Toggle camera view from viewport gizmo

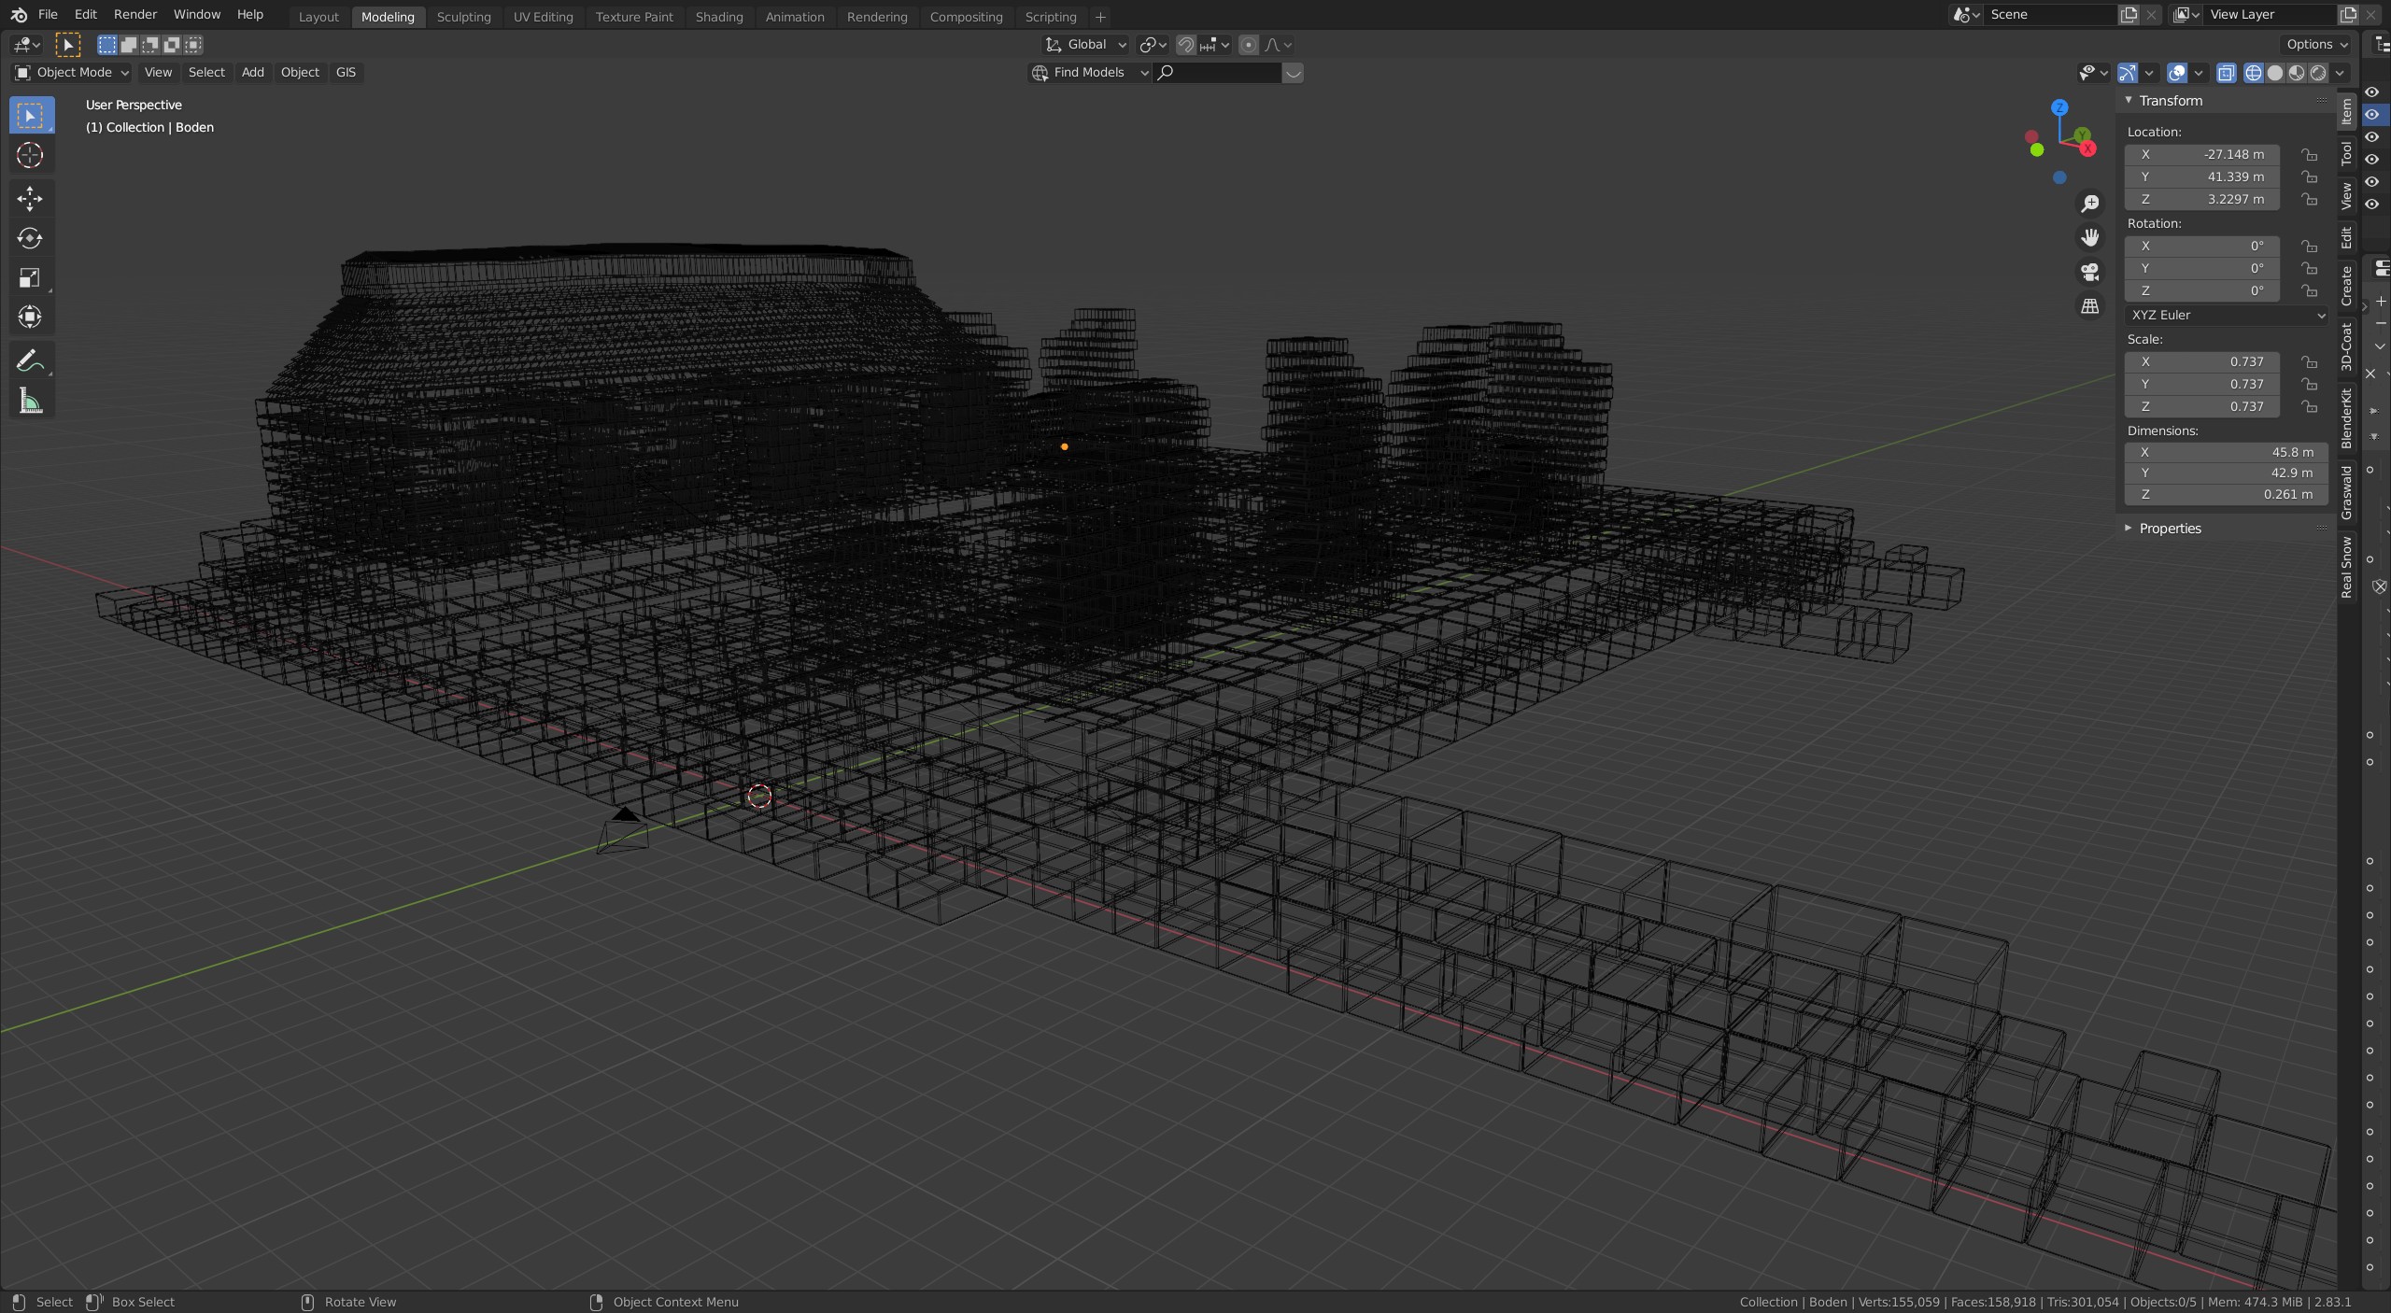click(x=2090, y=272)
